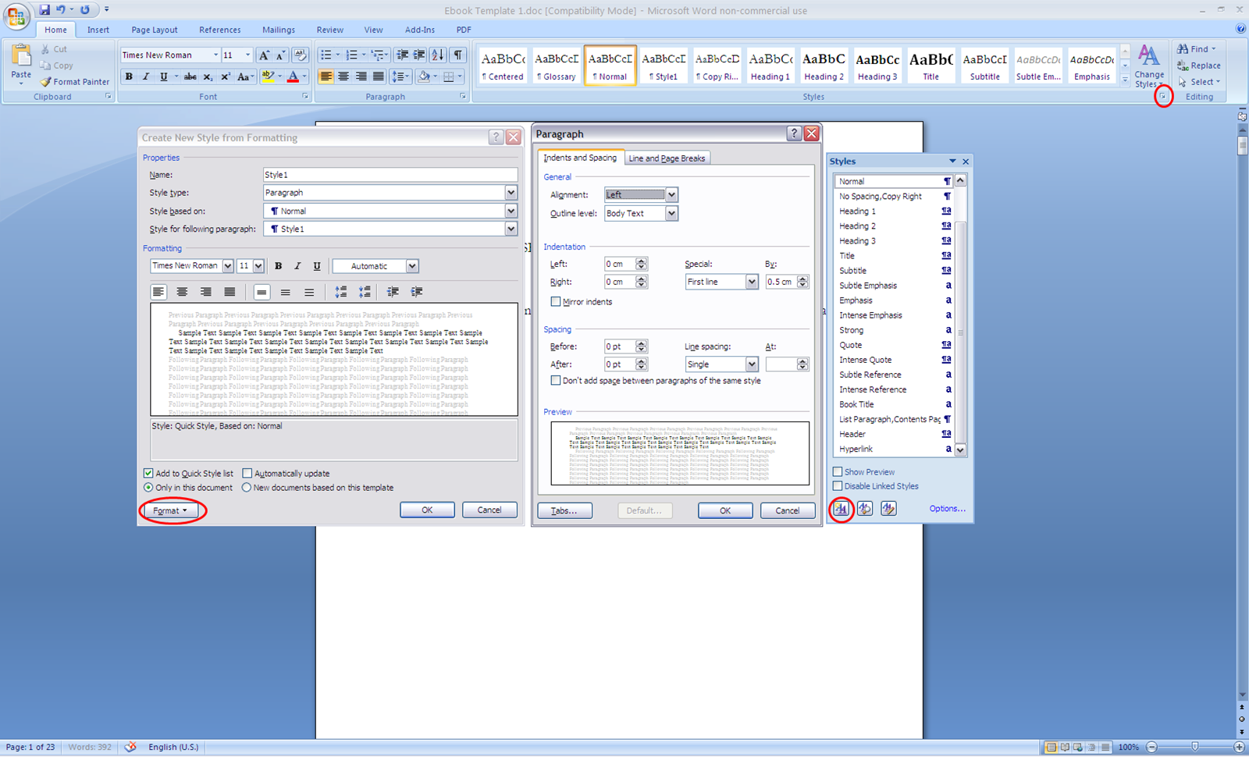This screenshot has width=1249, height=757.
Task: Expand the Line spacing dropdown set to Single
Action: tap(750, 364)
